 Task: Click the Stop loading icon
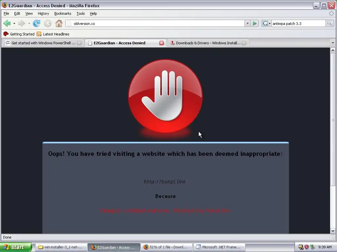pos(47,23)
